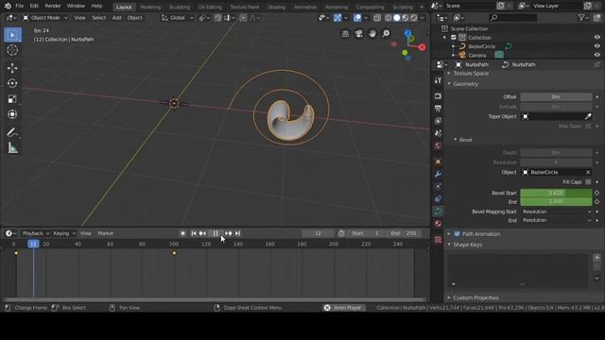Screen dimensions: 605x340
Task: Choose the Move tool
Action: coord(12,68)
